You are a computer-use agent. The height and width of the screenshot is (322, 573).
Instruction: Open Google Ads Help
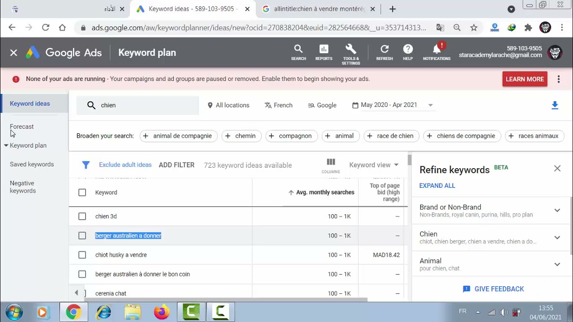[x=408, y=52]
